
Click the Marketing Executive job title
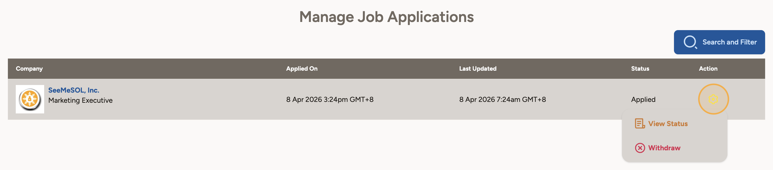pyautogui.click(x=80, y=100)
